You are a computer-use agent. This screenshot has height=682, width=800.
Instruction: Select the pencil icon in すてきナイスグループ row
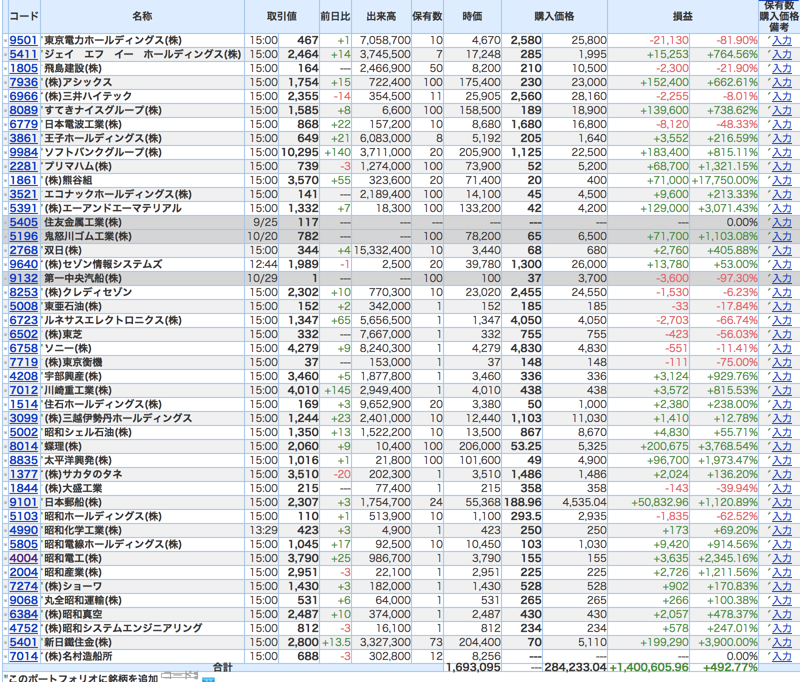pos(769,107)
